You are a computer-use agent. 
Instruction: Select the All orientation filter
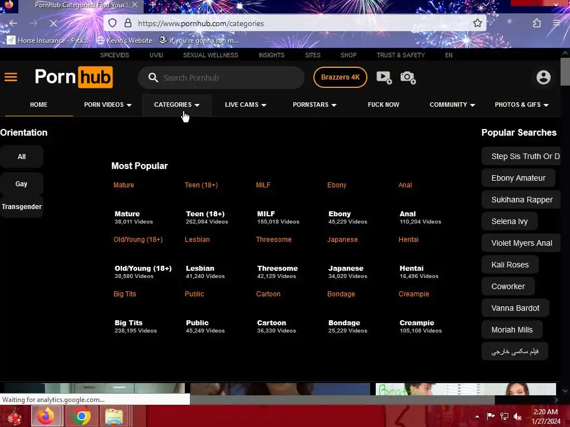[22, 156]
